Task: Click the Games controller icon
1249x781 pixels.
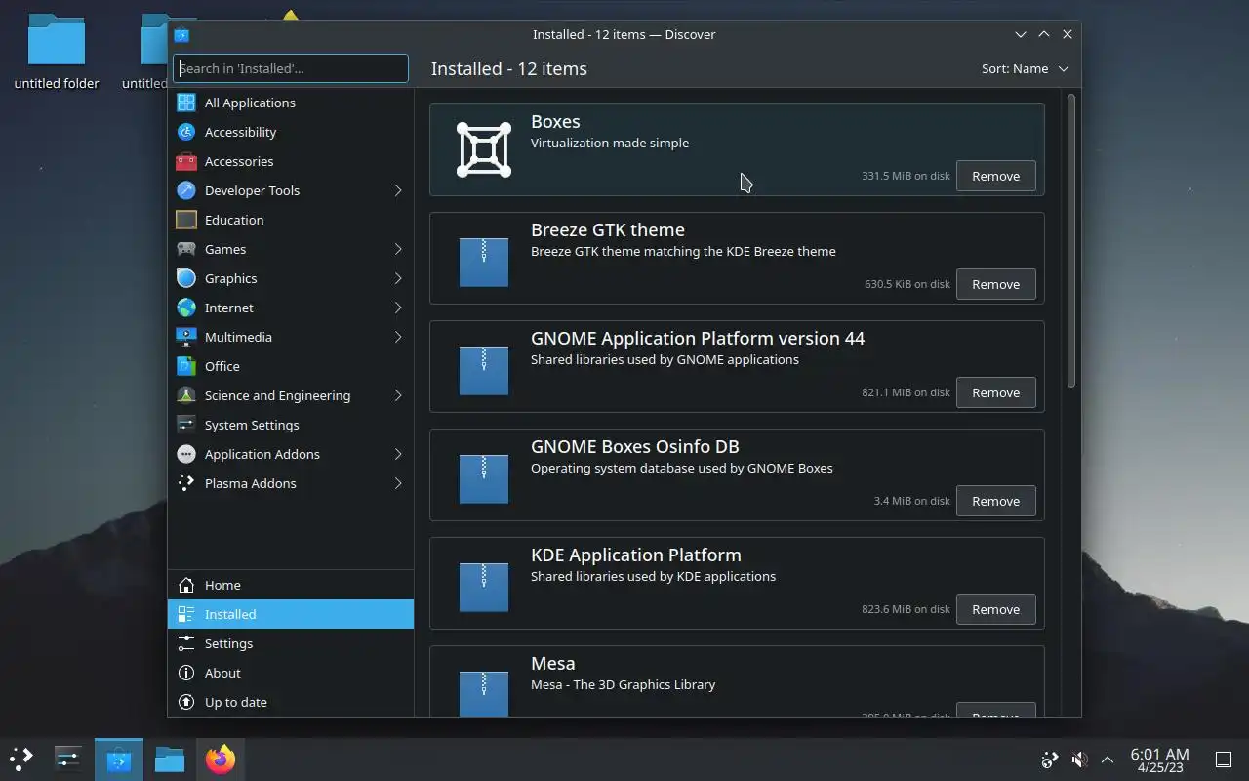Action: pyautogui.click(x=186, y=249)
